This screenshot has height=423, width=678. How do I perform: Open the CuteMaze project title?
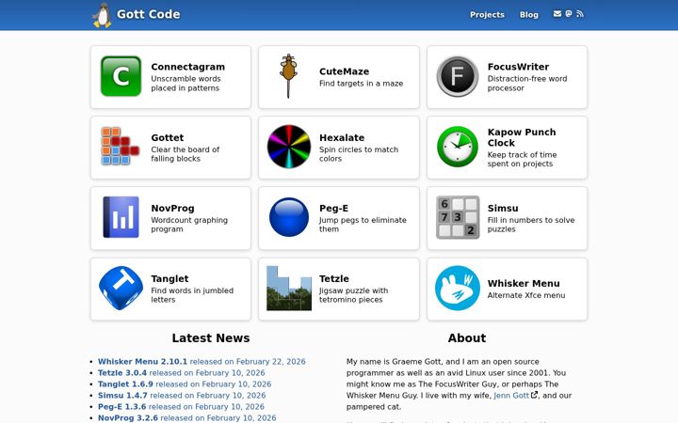345,71
